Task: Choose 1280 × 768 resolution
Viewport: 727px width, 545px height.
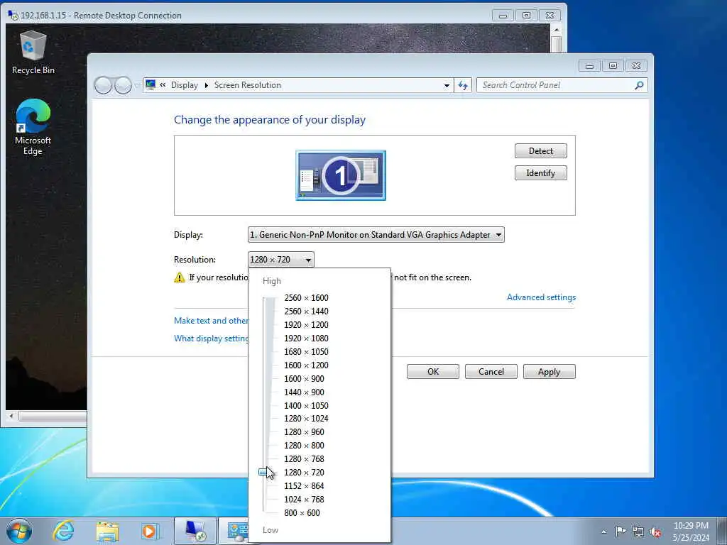Action: pyautogui.click(x=304, y=458)
